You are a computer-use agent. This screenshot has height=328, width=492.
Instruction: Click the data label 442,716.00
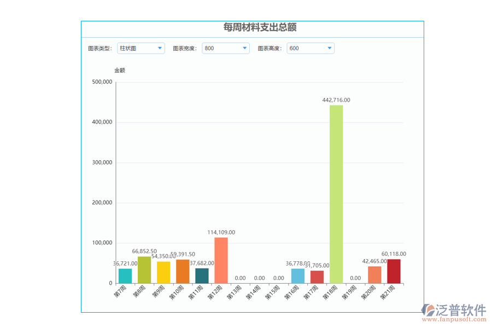coord(336,100)
